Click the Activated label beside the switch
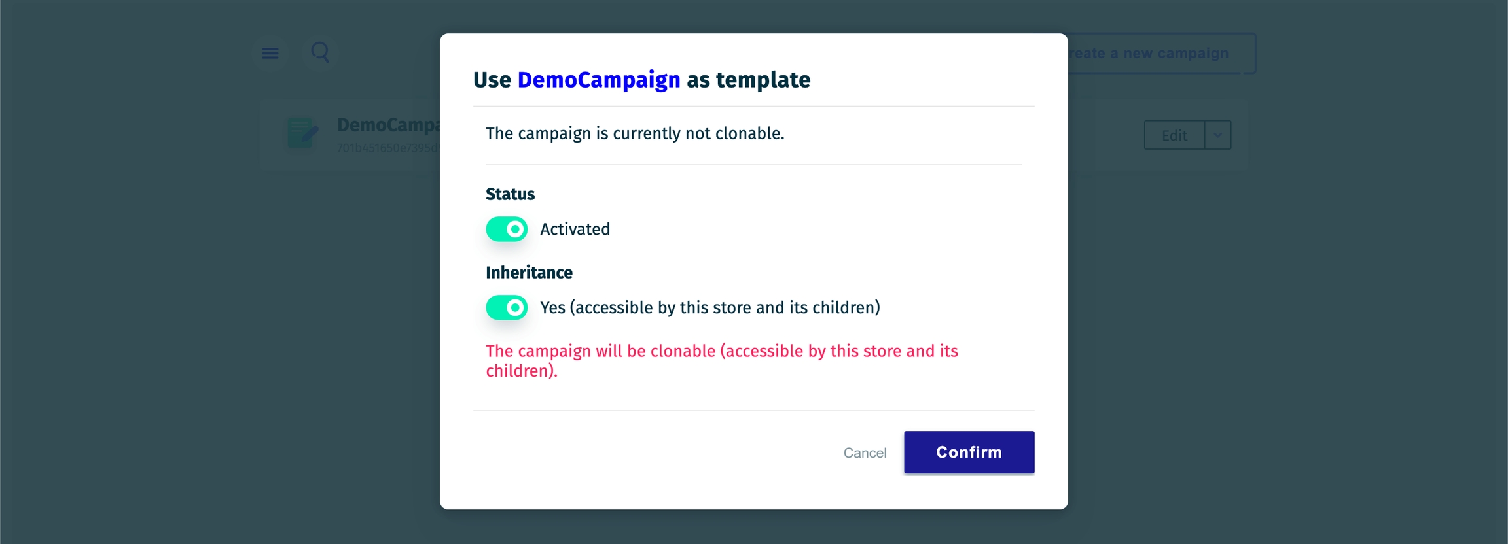 pos(575,229)
